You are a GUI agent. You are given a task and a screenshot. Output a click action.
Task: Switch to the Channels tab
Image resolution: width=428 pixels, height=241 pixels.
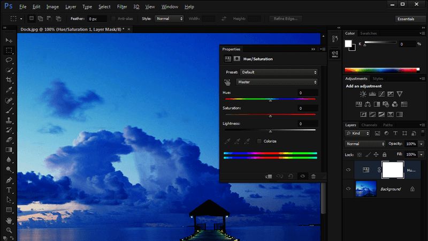(369, 125)
